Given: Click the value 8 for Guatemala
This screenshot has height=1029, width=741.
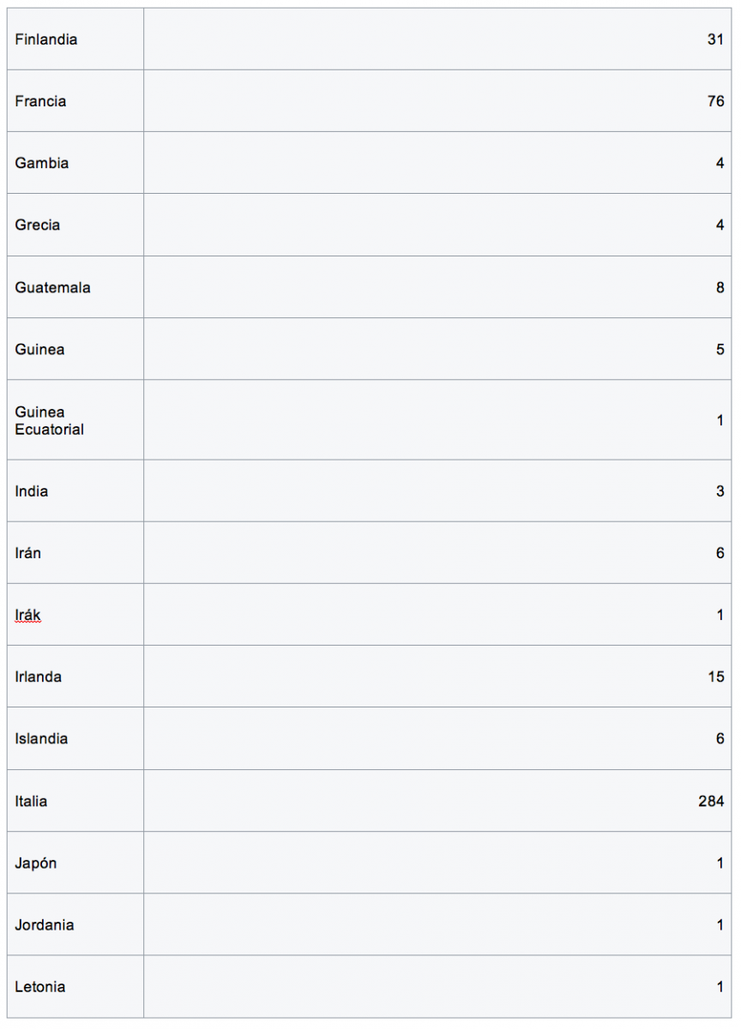Looking at the screenshot, I should (720, 287).
